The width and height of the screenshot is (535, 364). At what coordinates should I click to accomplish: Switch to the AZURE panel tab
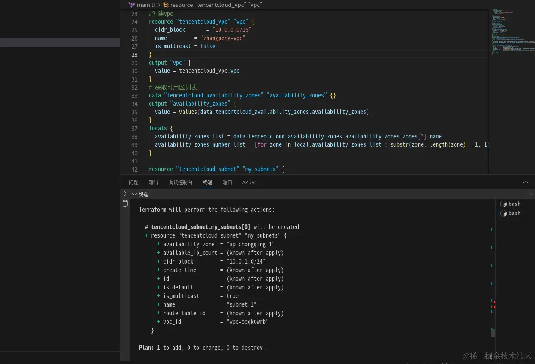pyautogui.click(x=250, y=182)
